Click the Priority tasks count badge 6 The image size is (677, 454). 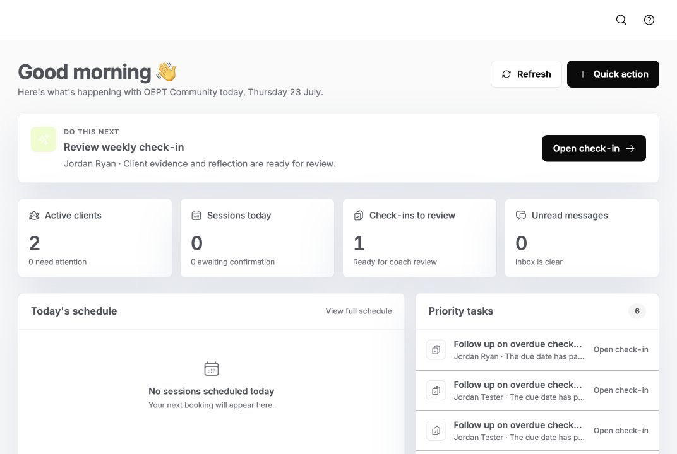[637, 311]
